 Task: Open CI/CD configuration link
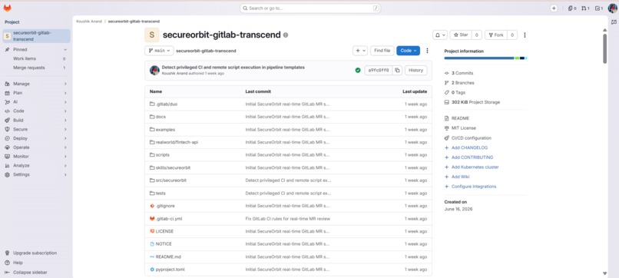pyautogui.click(x=472, y=138)
